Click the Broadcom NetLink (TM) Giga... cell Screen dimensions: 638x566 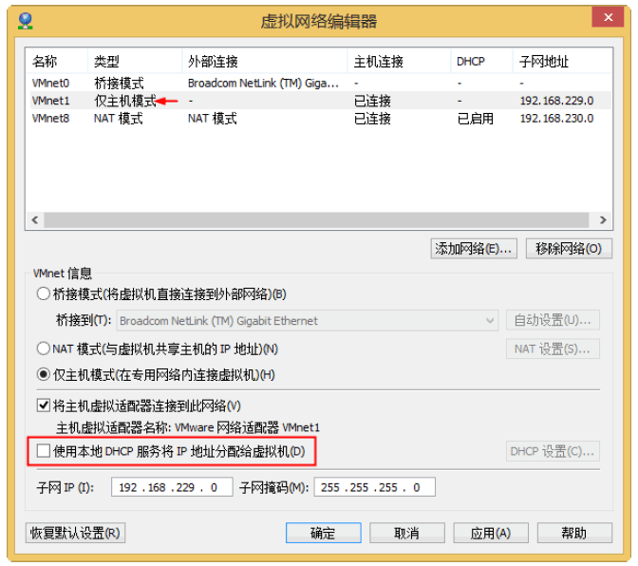(263, 83)
